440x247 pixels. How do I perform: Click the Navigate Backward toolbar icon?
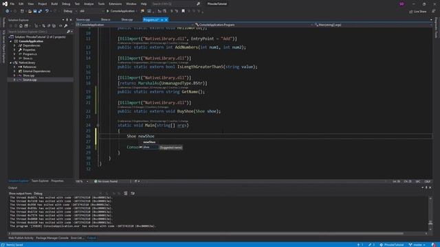7,11
